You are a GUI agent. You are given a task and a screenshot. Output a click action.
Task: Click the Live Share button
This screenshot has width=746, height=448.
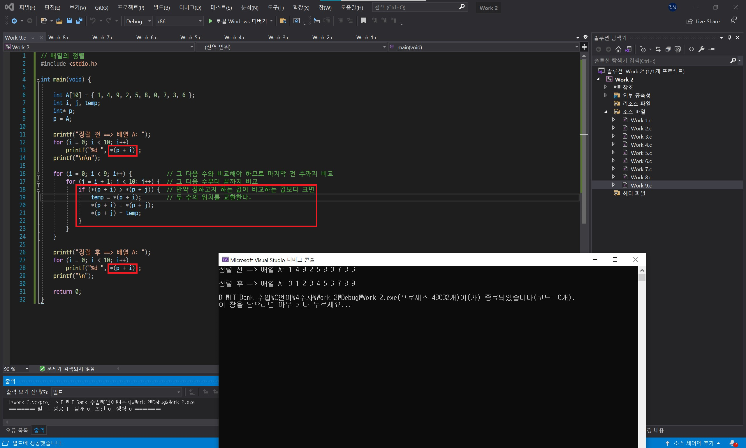(703, 21)
